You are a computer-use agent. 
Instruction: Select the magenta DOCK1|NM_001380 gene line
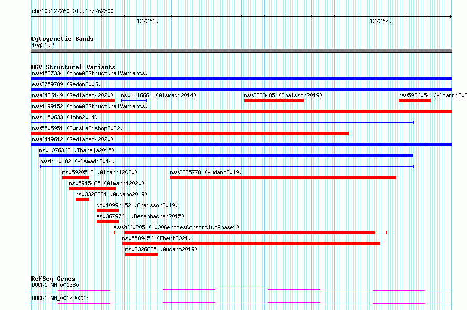[241, 290]
